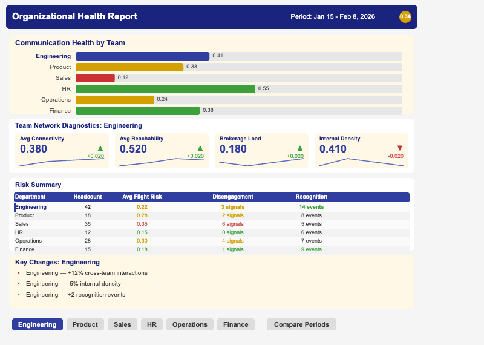Click the 0.34 score badge in header
This screenshot has height=345, width=484.
coord(405,16)
